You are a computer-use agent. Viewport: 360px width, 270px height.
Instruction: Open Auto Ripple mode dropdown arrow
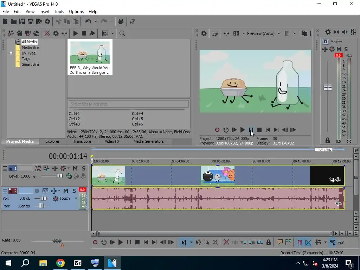(325, 242)
